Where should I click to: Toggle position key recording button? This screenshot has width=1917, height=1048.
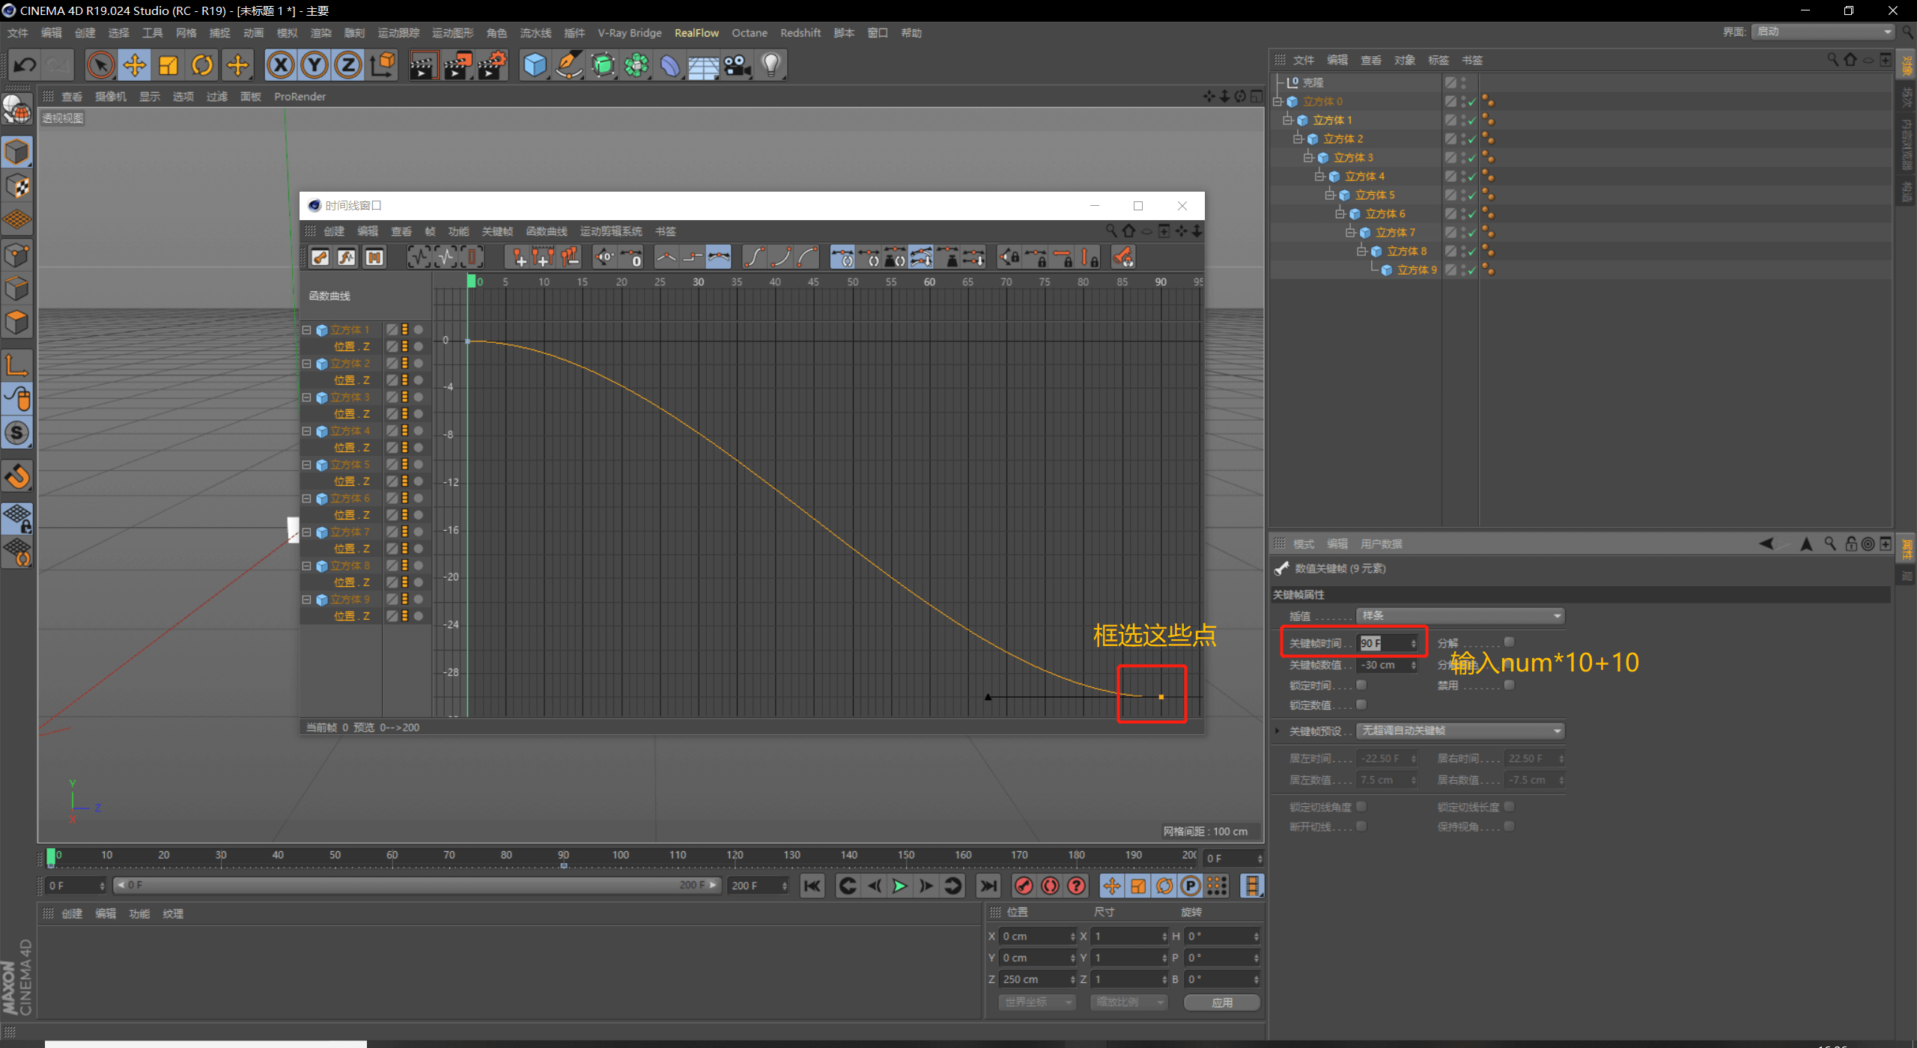[1112, 886]
